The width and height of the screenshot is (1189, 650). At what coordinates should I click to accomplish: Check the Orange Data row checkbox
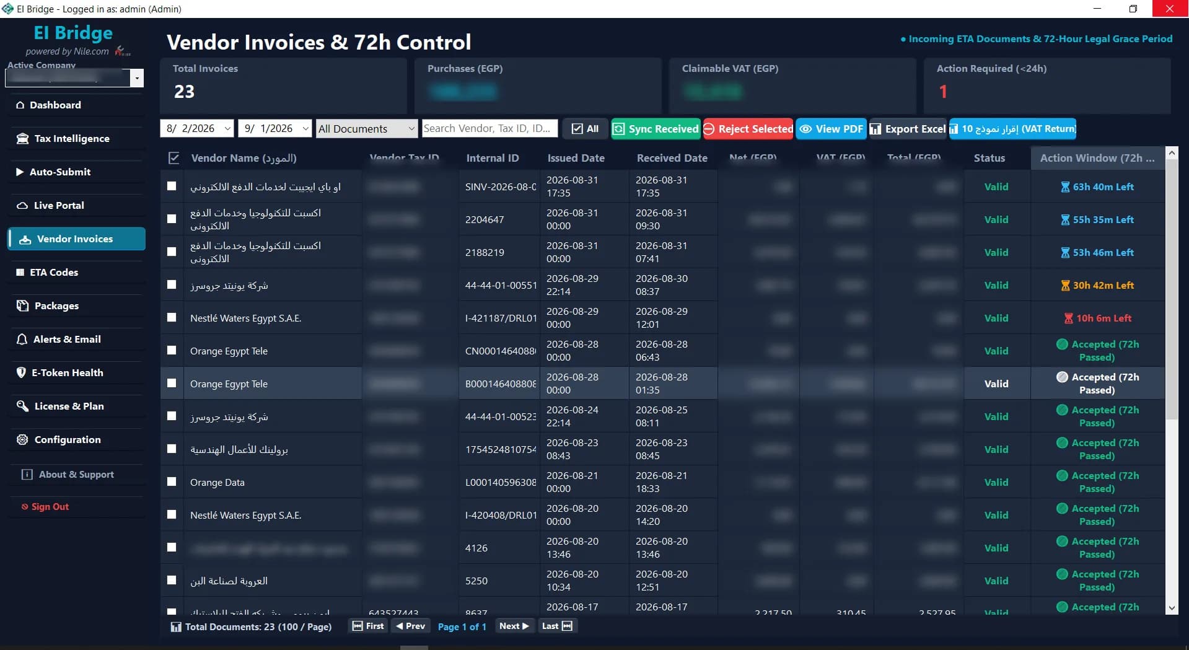172,481
